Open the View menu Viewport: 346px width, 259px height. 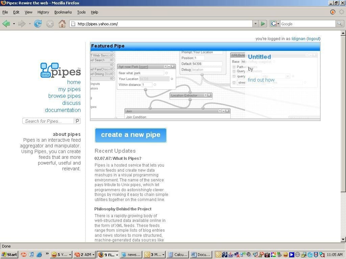click(x=28, y=12)
